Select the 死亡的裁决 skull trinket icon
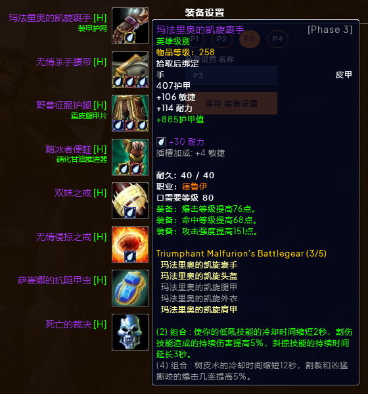Image resolution: width=368 pixels, height=394 pixels. (130, 332)
